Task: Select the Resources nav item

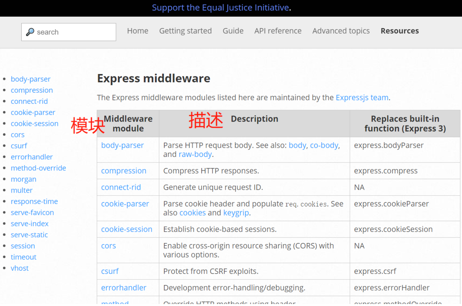Action: [x=399, y=30]
